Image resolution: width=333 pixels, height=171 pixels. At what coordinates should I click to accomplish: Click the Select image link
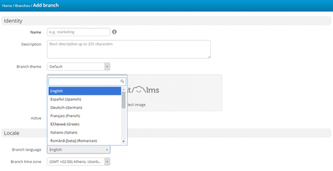tap(137, 105)
